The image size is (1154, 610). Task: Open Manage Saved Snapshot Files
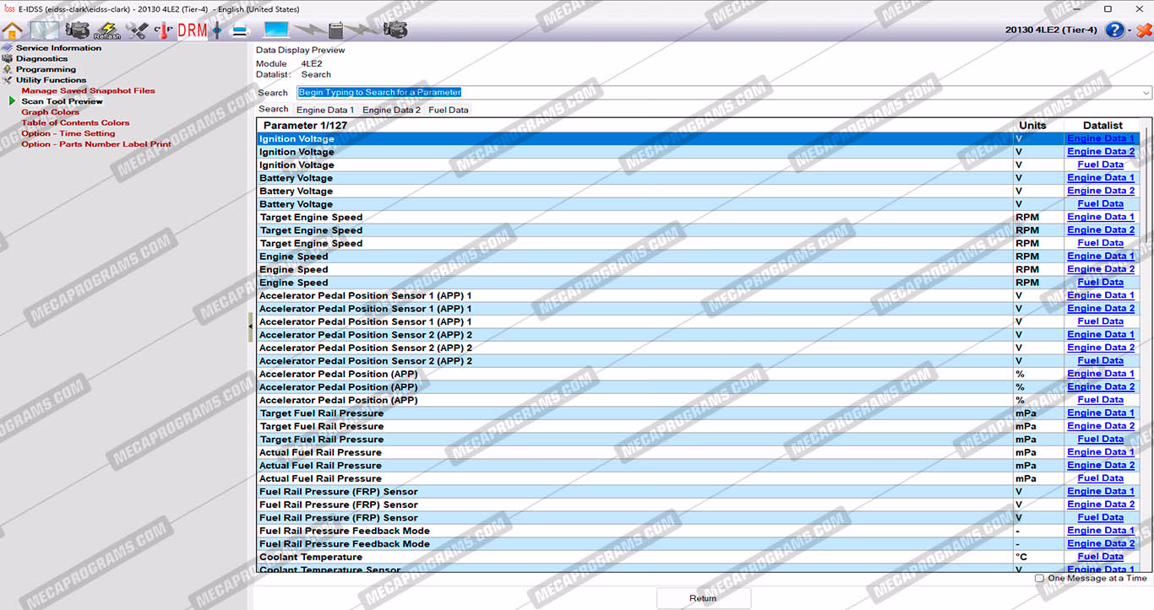click(88, 90)
